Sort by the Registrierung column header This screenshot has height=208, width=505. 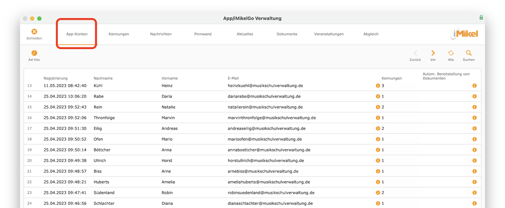tap(55, 78)
